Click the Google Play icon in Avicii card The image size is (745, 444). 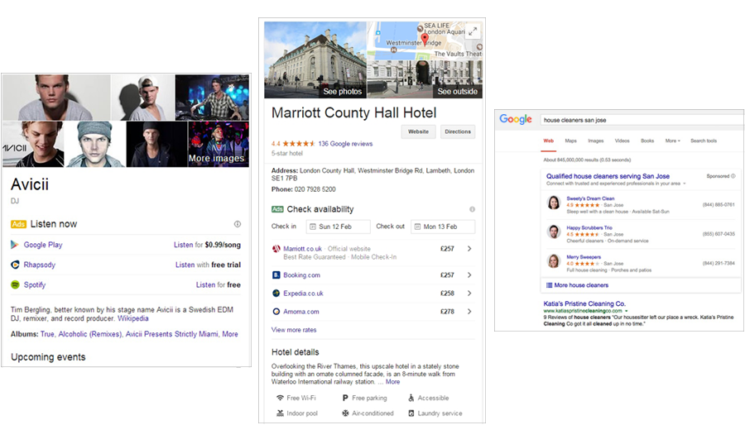15,245
